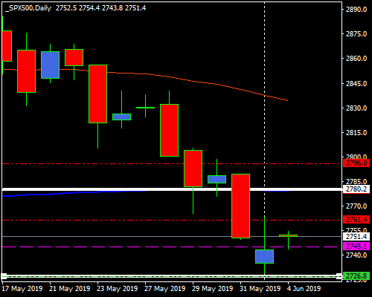Click the 4 Jun 2019 date label
The image size is (372, 297).
coord(304,289)
